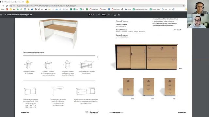
Task: Close the Folleto individual tab
Action: 23,2
